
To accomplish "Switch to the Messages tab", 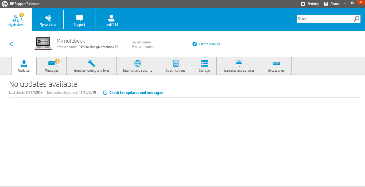I will [x=52, y=66].
